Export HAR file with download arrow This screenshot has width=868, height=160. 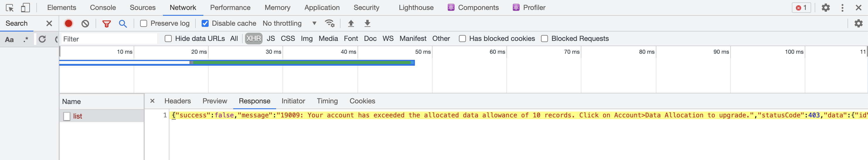click(367, 23)
